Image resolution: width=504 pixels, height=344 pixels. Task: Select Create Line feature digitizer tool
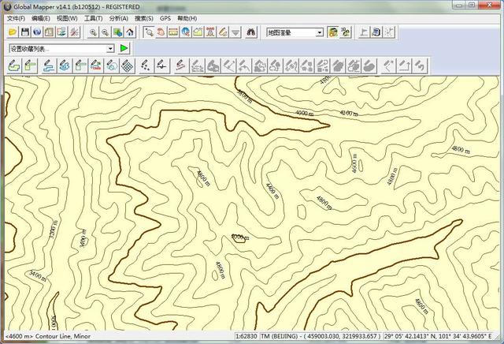coord(49,65)
